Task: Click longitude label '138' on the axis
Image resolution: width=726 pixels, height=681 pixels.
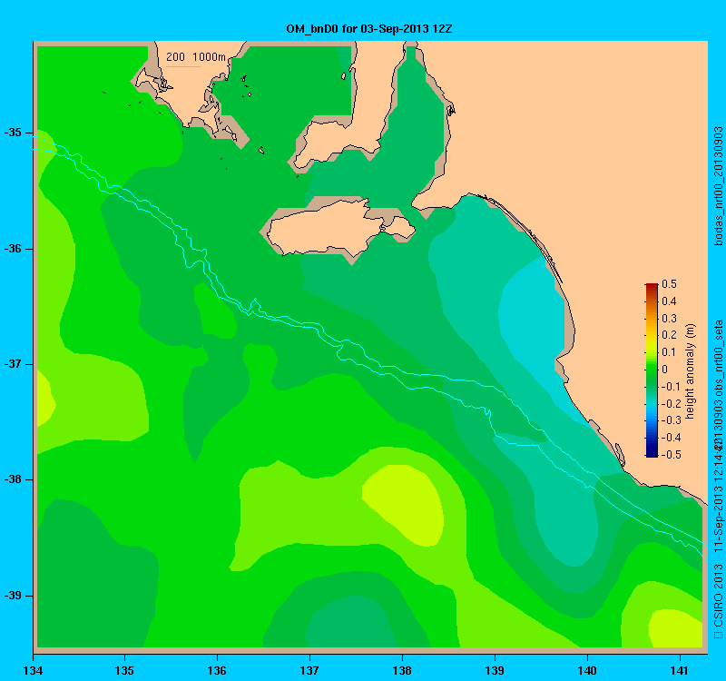Action: (402, 670)
